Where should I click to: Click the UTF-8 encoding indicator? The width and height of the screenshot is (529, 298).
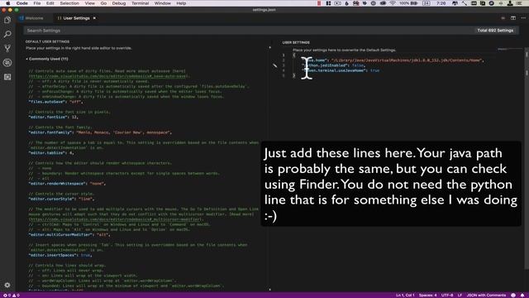point(447,296)
